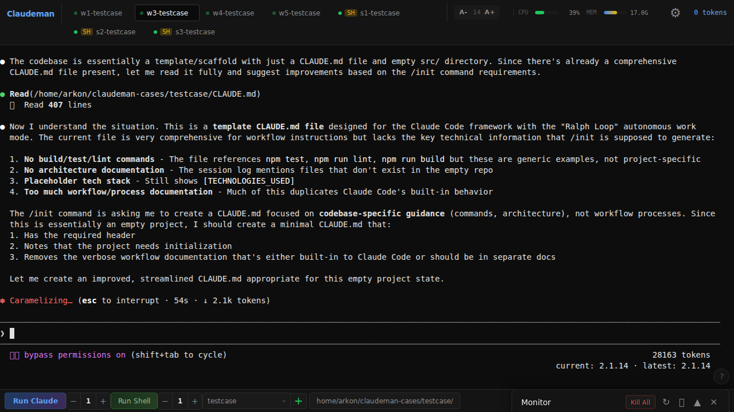Focus the terminal prompt input line

(360, 333)
